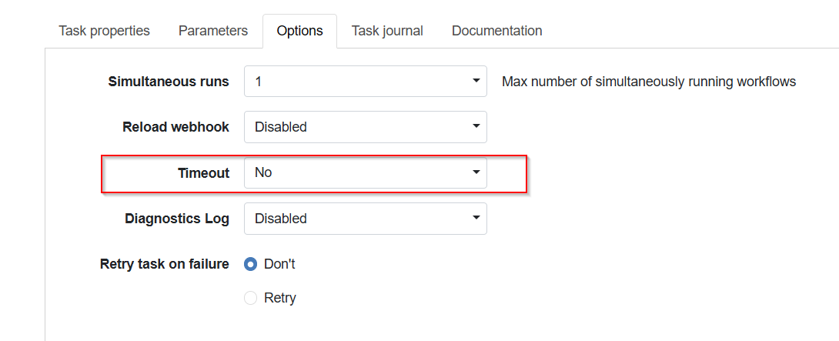Enable the Retry radio button

250,298
